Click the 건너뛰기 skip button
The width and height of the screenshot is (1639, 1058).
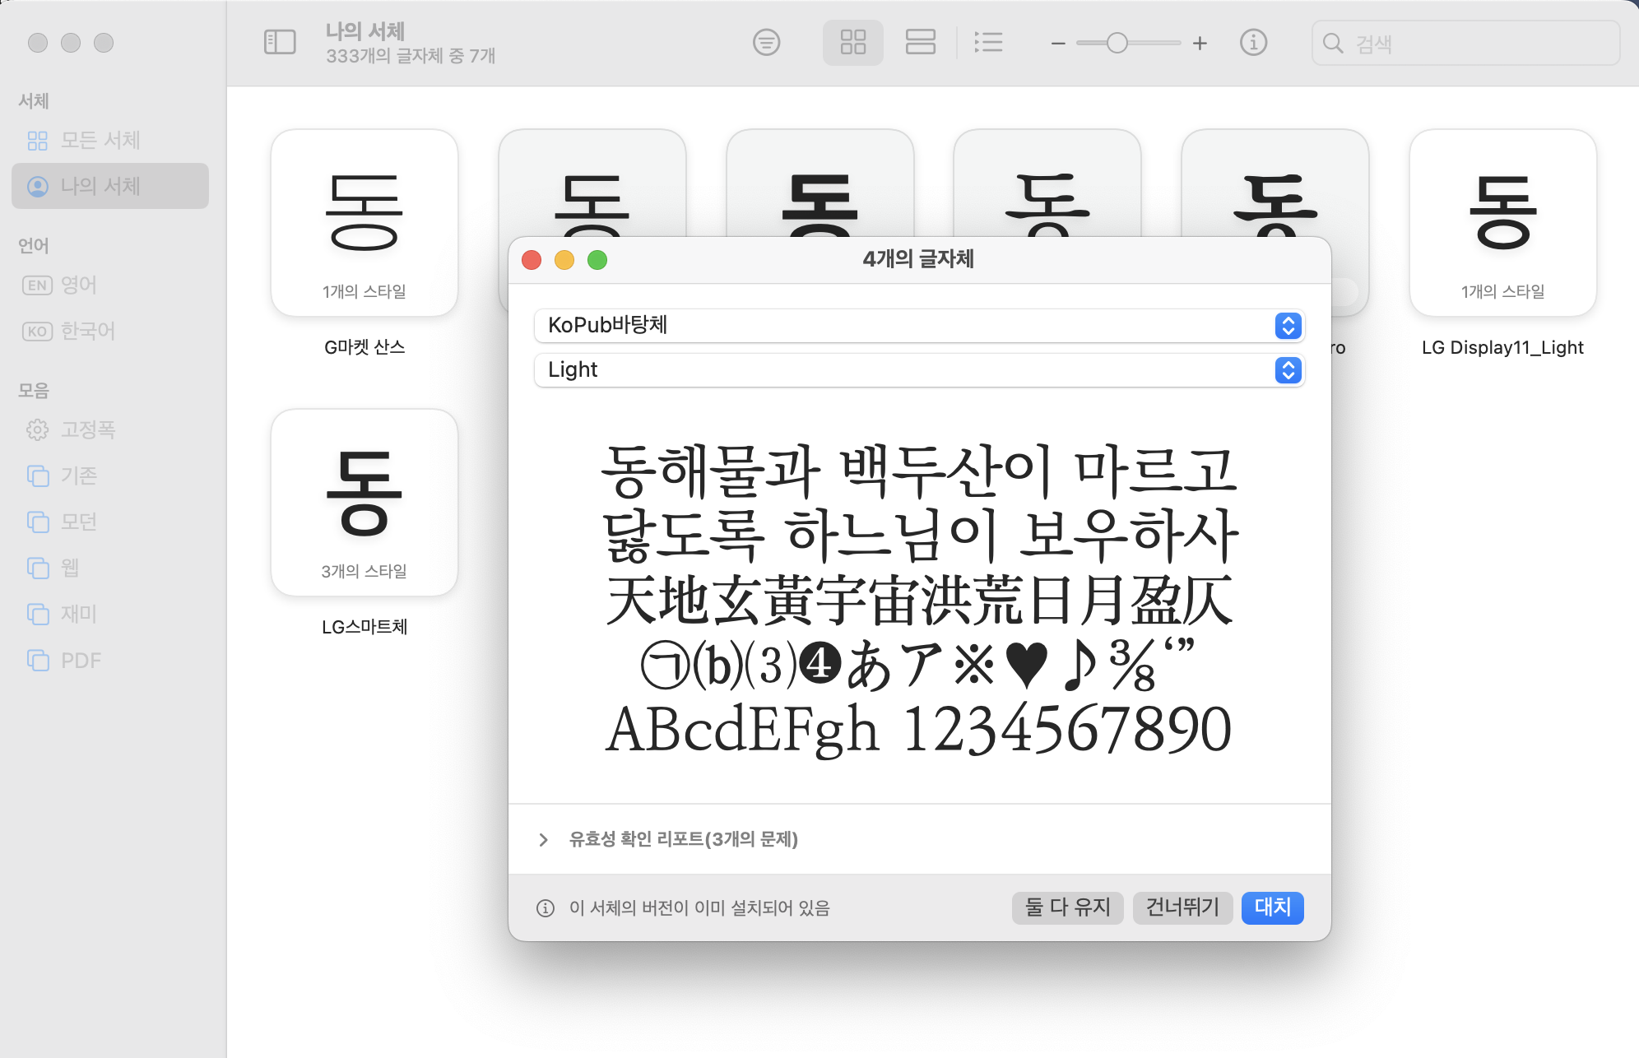point(1182,907)
